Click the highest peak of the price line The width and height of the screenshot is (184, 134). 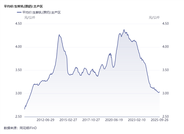(124, 30)
